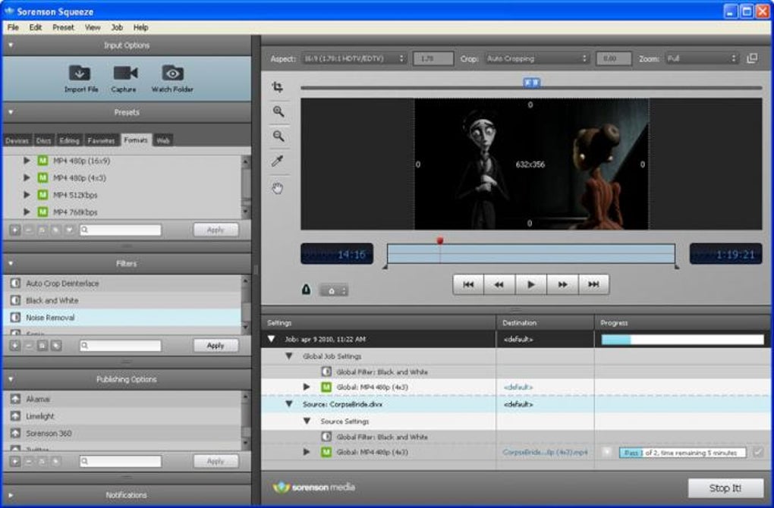
Task: Click the Import File icon
Action: pyautogui.click(x=80, y=73)
